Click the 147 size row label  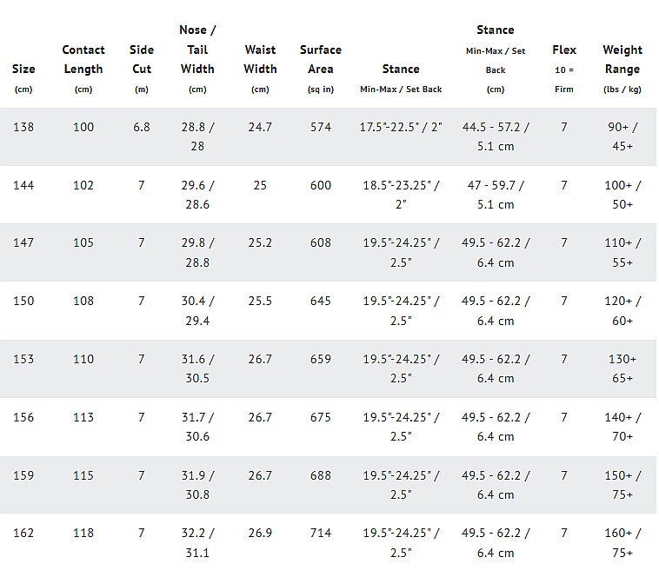tap(23, 242)
